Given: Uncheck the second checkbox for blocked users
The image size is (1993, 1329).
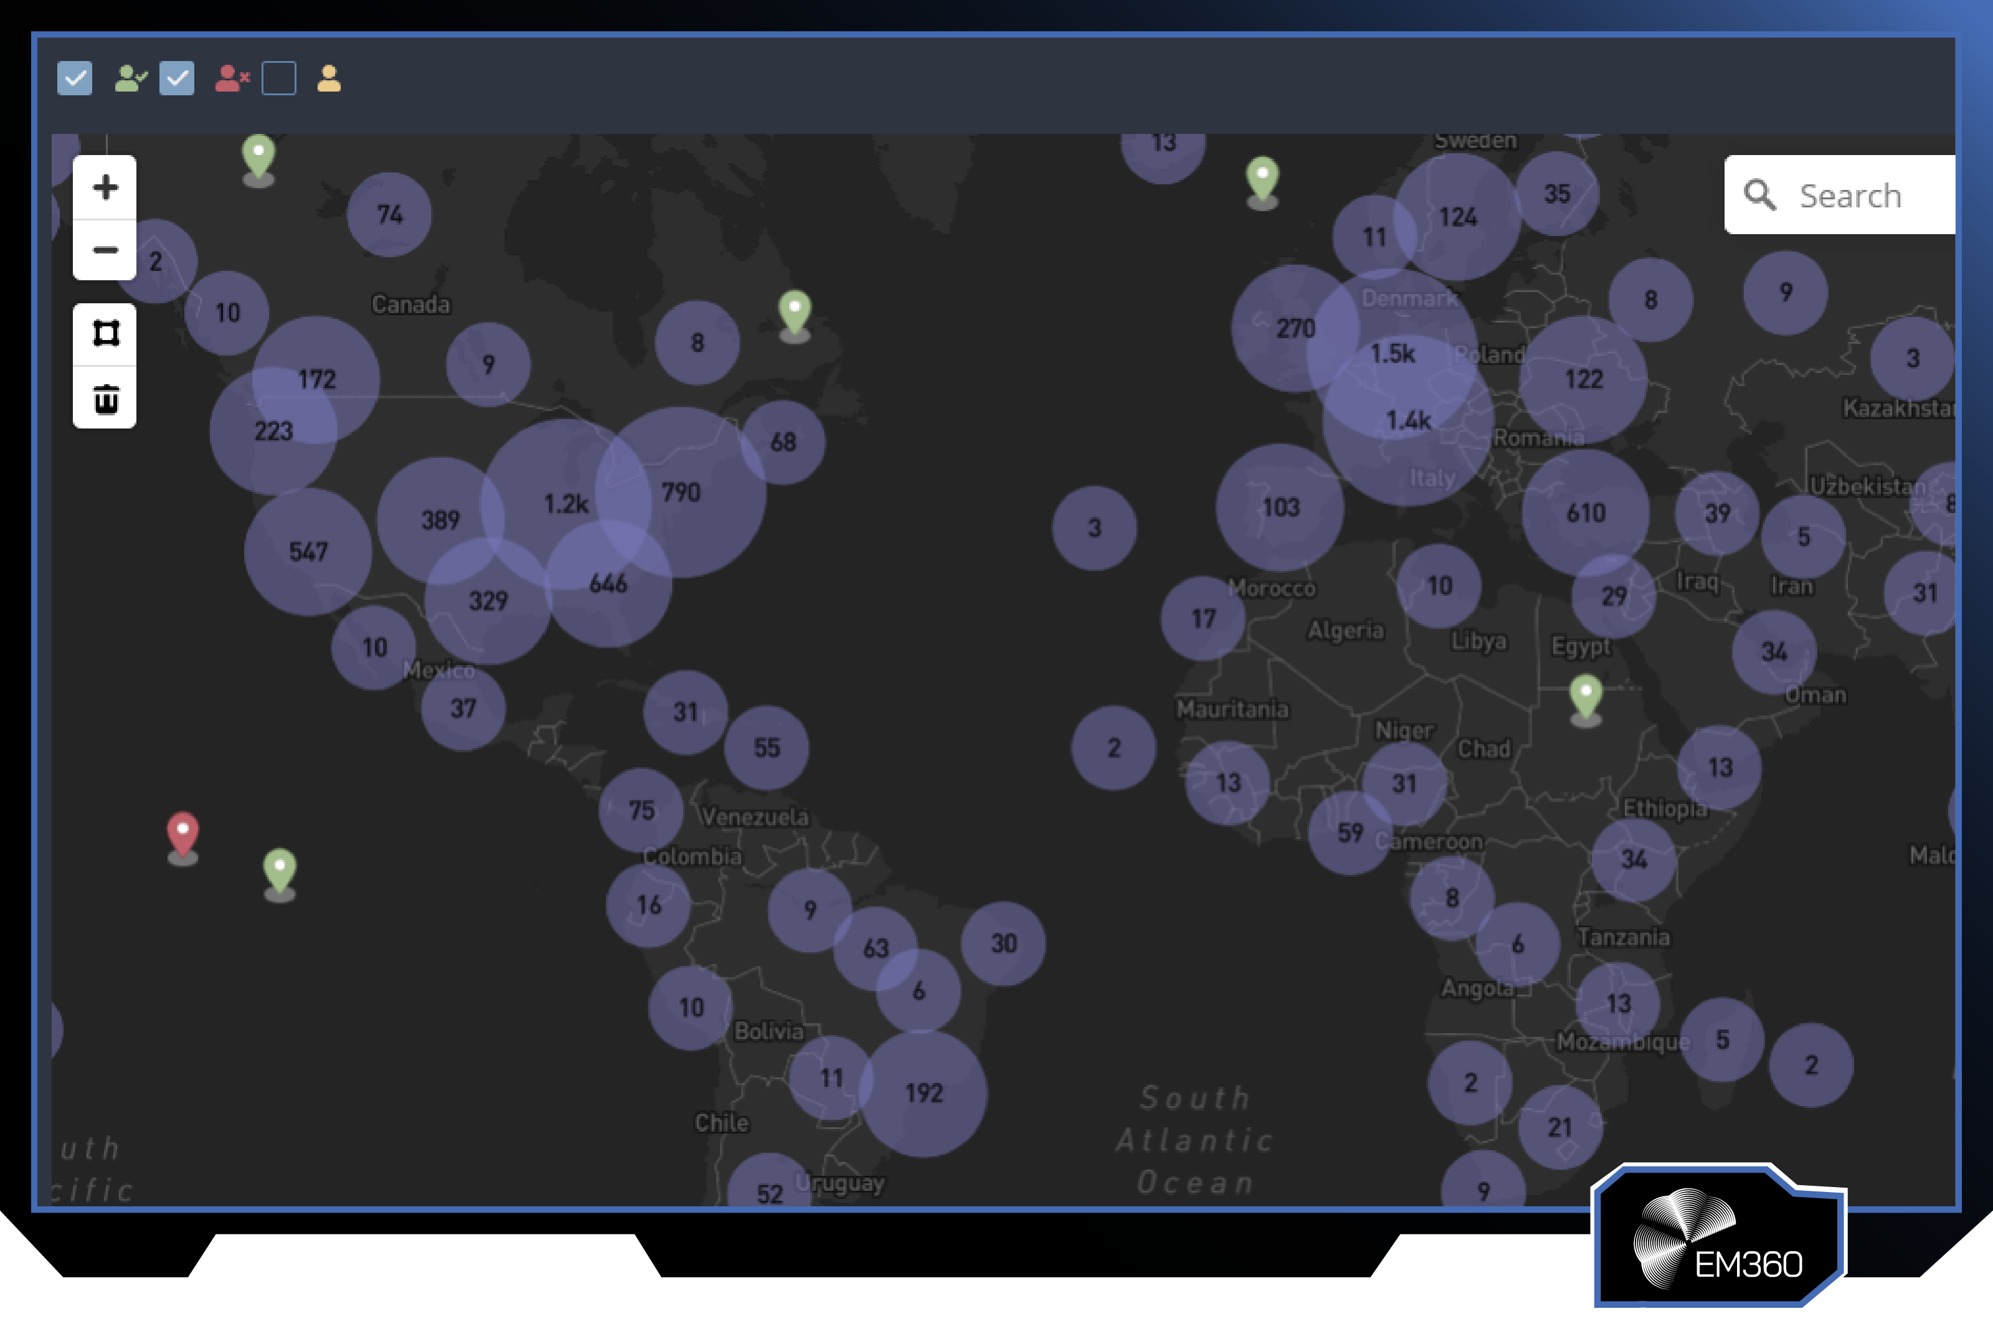Looking at the screenshot, I should tap(176, 79).
